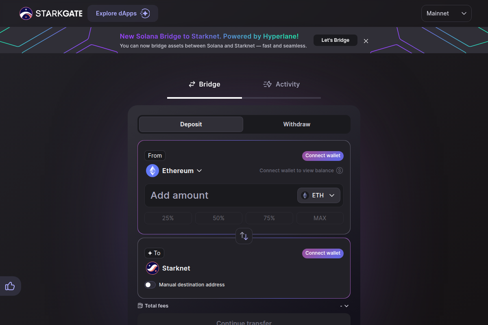Click the StarkGate logo icon
This screenshot has height=325, width=488.
click(x=26, y=13)
